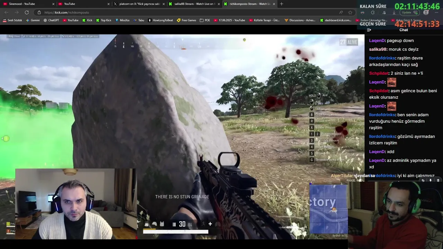The image size is (443, 249).
Task: Click llordofdrinks' "gözümü ayırmadan izlicem" message
Action: (x=402, y=139)
